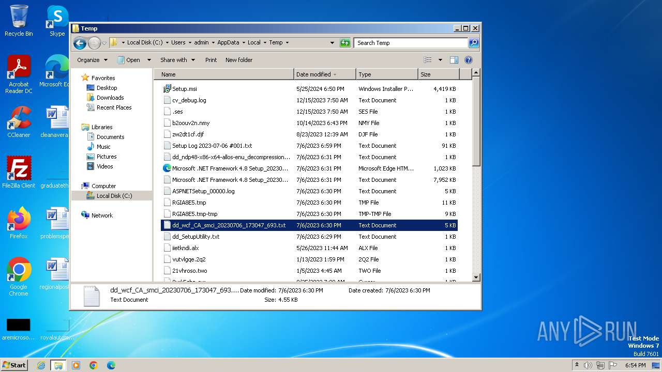
Task: Open the Network node in navigation pane
Action: 102,215
